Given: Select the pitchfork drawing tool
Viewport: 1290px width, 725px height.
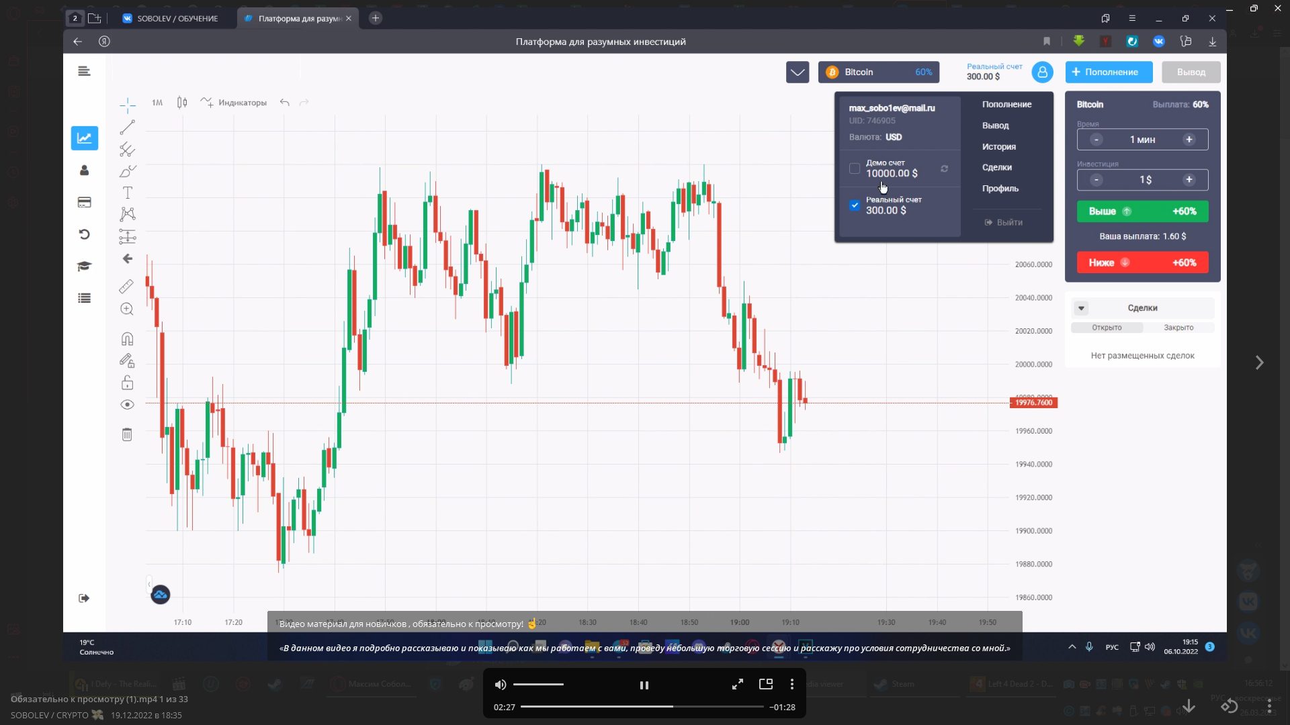Looking at the screenshot, I should click(127, 149).
